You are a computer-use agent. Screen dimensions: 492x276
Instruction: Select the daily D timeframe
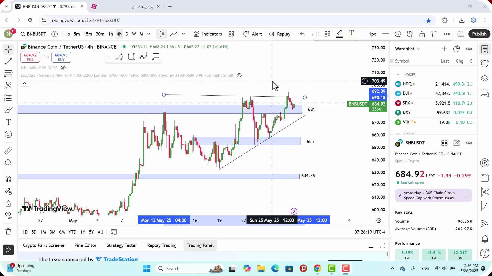[x=127, y=34]
